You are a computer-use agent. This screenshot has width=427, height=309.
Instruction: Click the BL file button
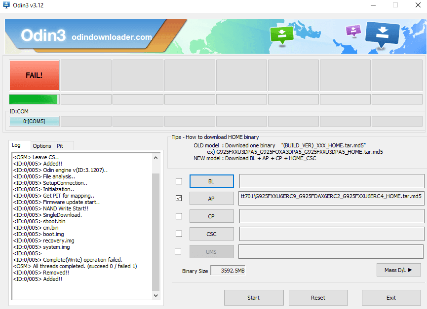click(212, 181)
